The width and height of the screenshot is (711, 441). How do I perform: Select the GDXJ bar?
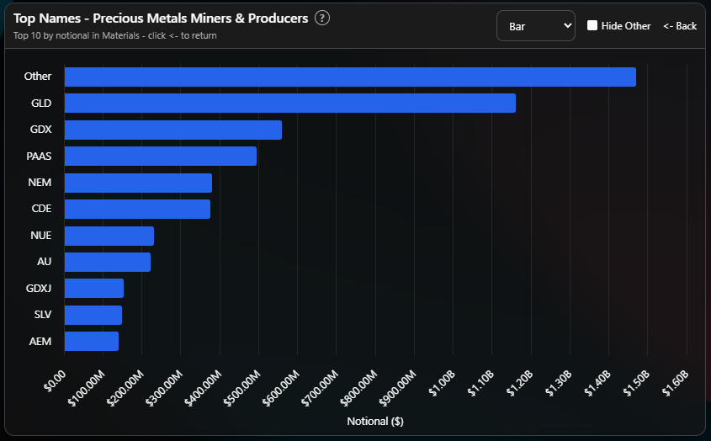coord(94,289)
